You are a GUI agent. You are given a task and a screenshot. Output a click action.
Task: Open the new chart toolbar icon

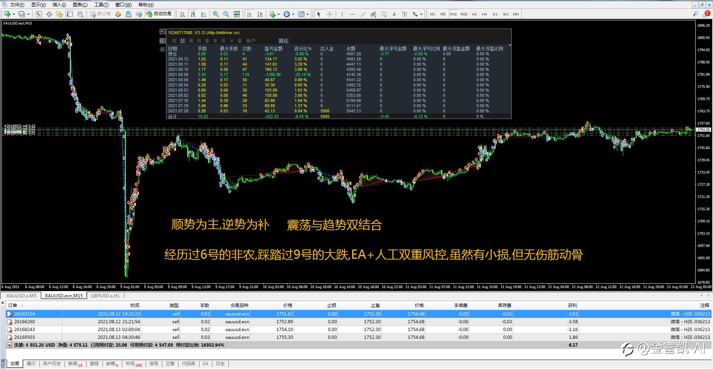(7, 14)
